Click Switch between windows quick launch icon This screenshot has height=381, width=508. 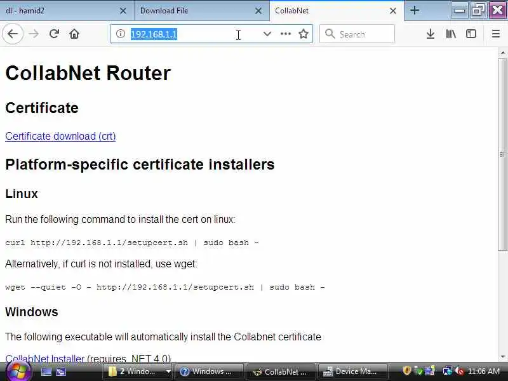(x=61, y=371)
